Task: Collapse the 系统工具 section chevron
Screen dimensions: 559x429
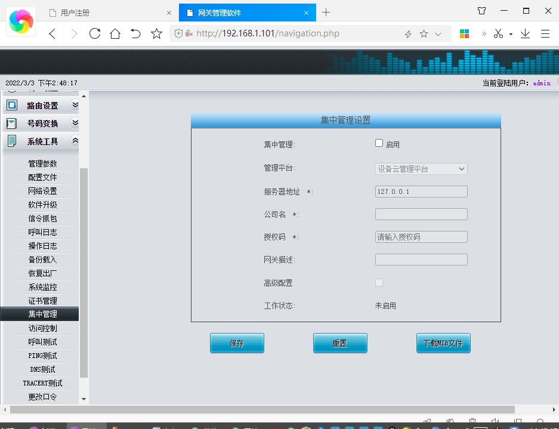Action: 75,141
